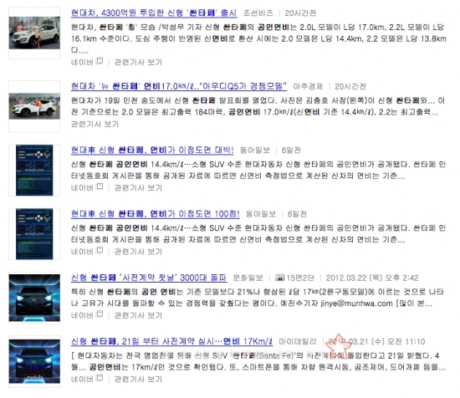Open the headline '연비가 이정도면 대박!'
This screenshot has height=398, width=460.
coord(152,151)
